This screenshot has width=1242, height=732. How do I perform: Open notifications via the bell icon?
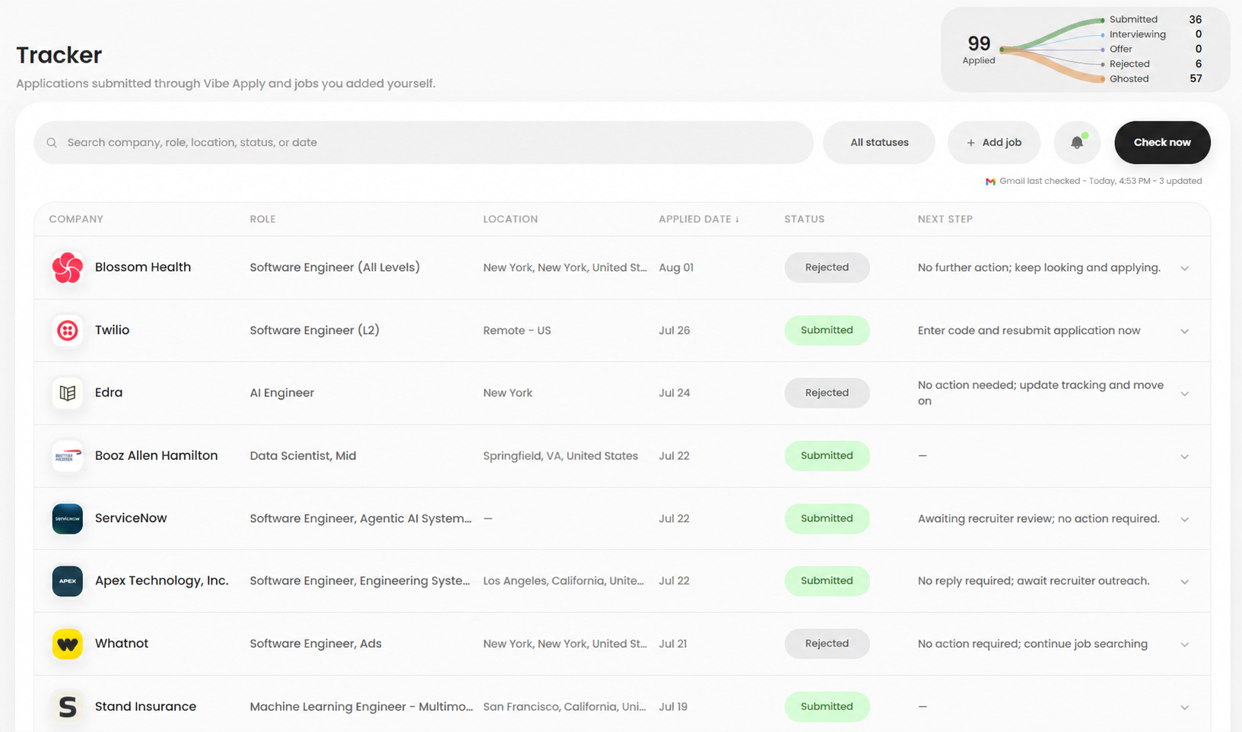click(1077, 142)
